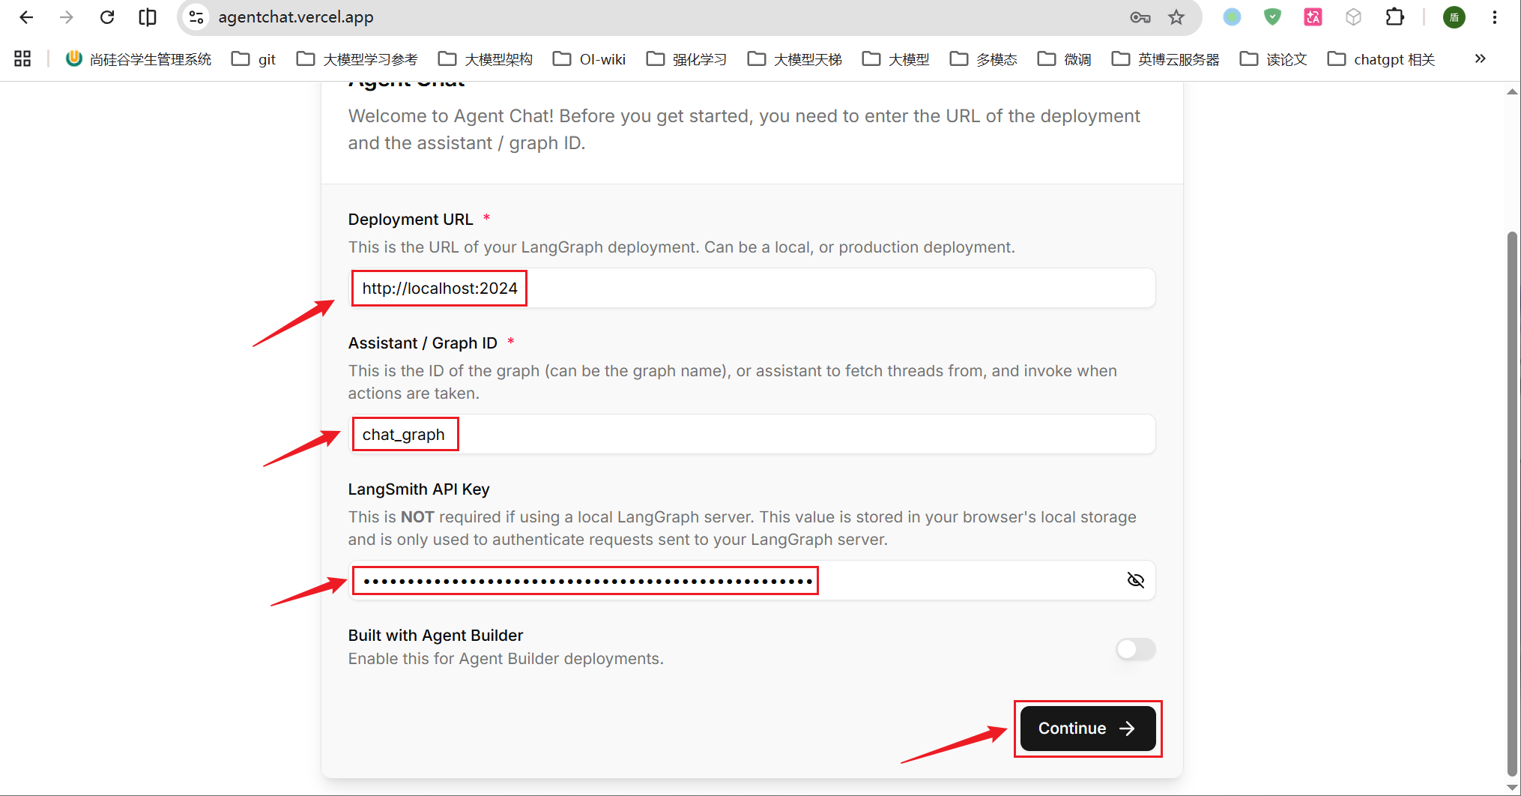Image resolution: width=1521 pixels, height=796 pixels.
Task: Enable the Built with Agent Builder switch
Action: pos(1136,649)
